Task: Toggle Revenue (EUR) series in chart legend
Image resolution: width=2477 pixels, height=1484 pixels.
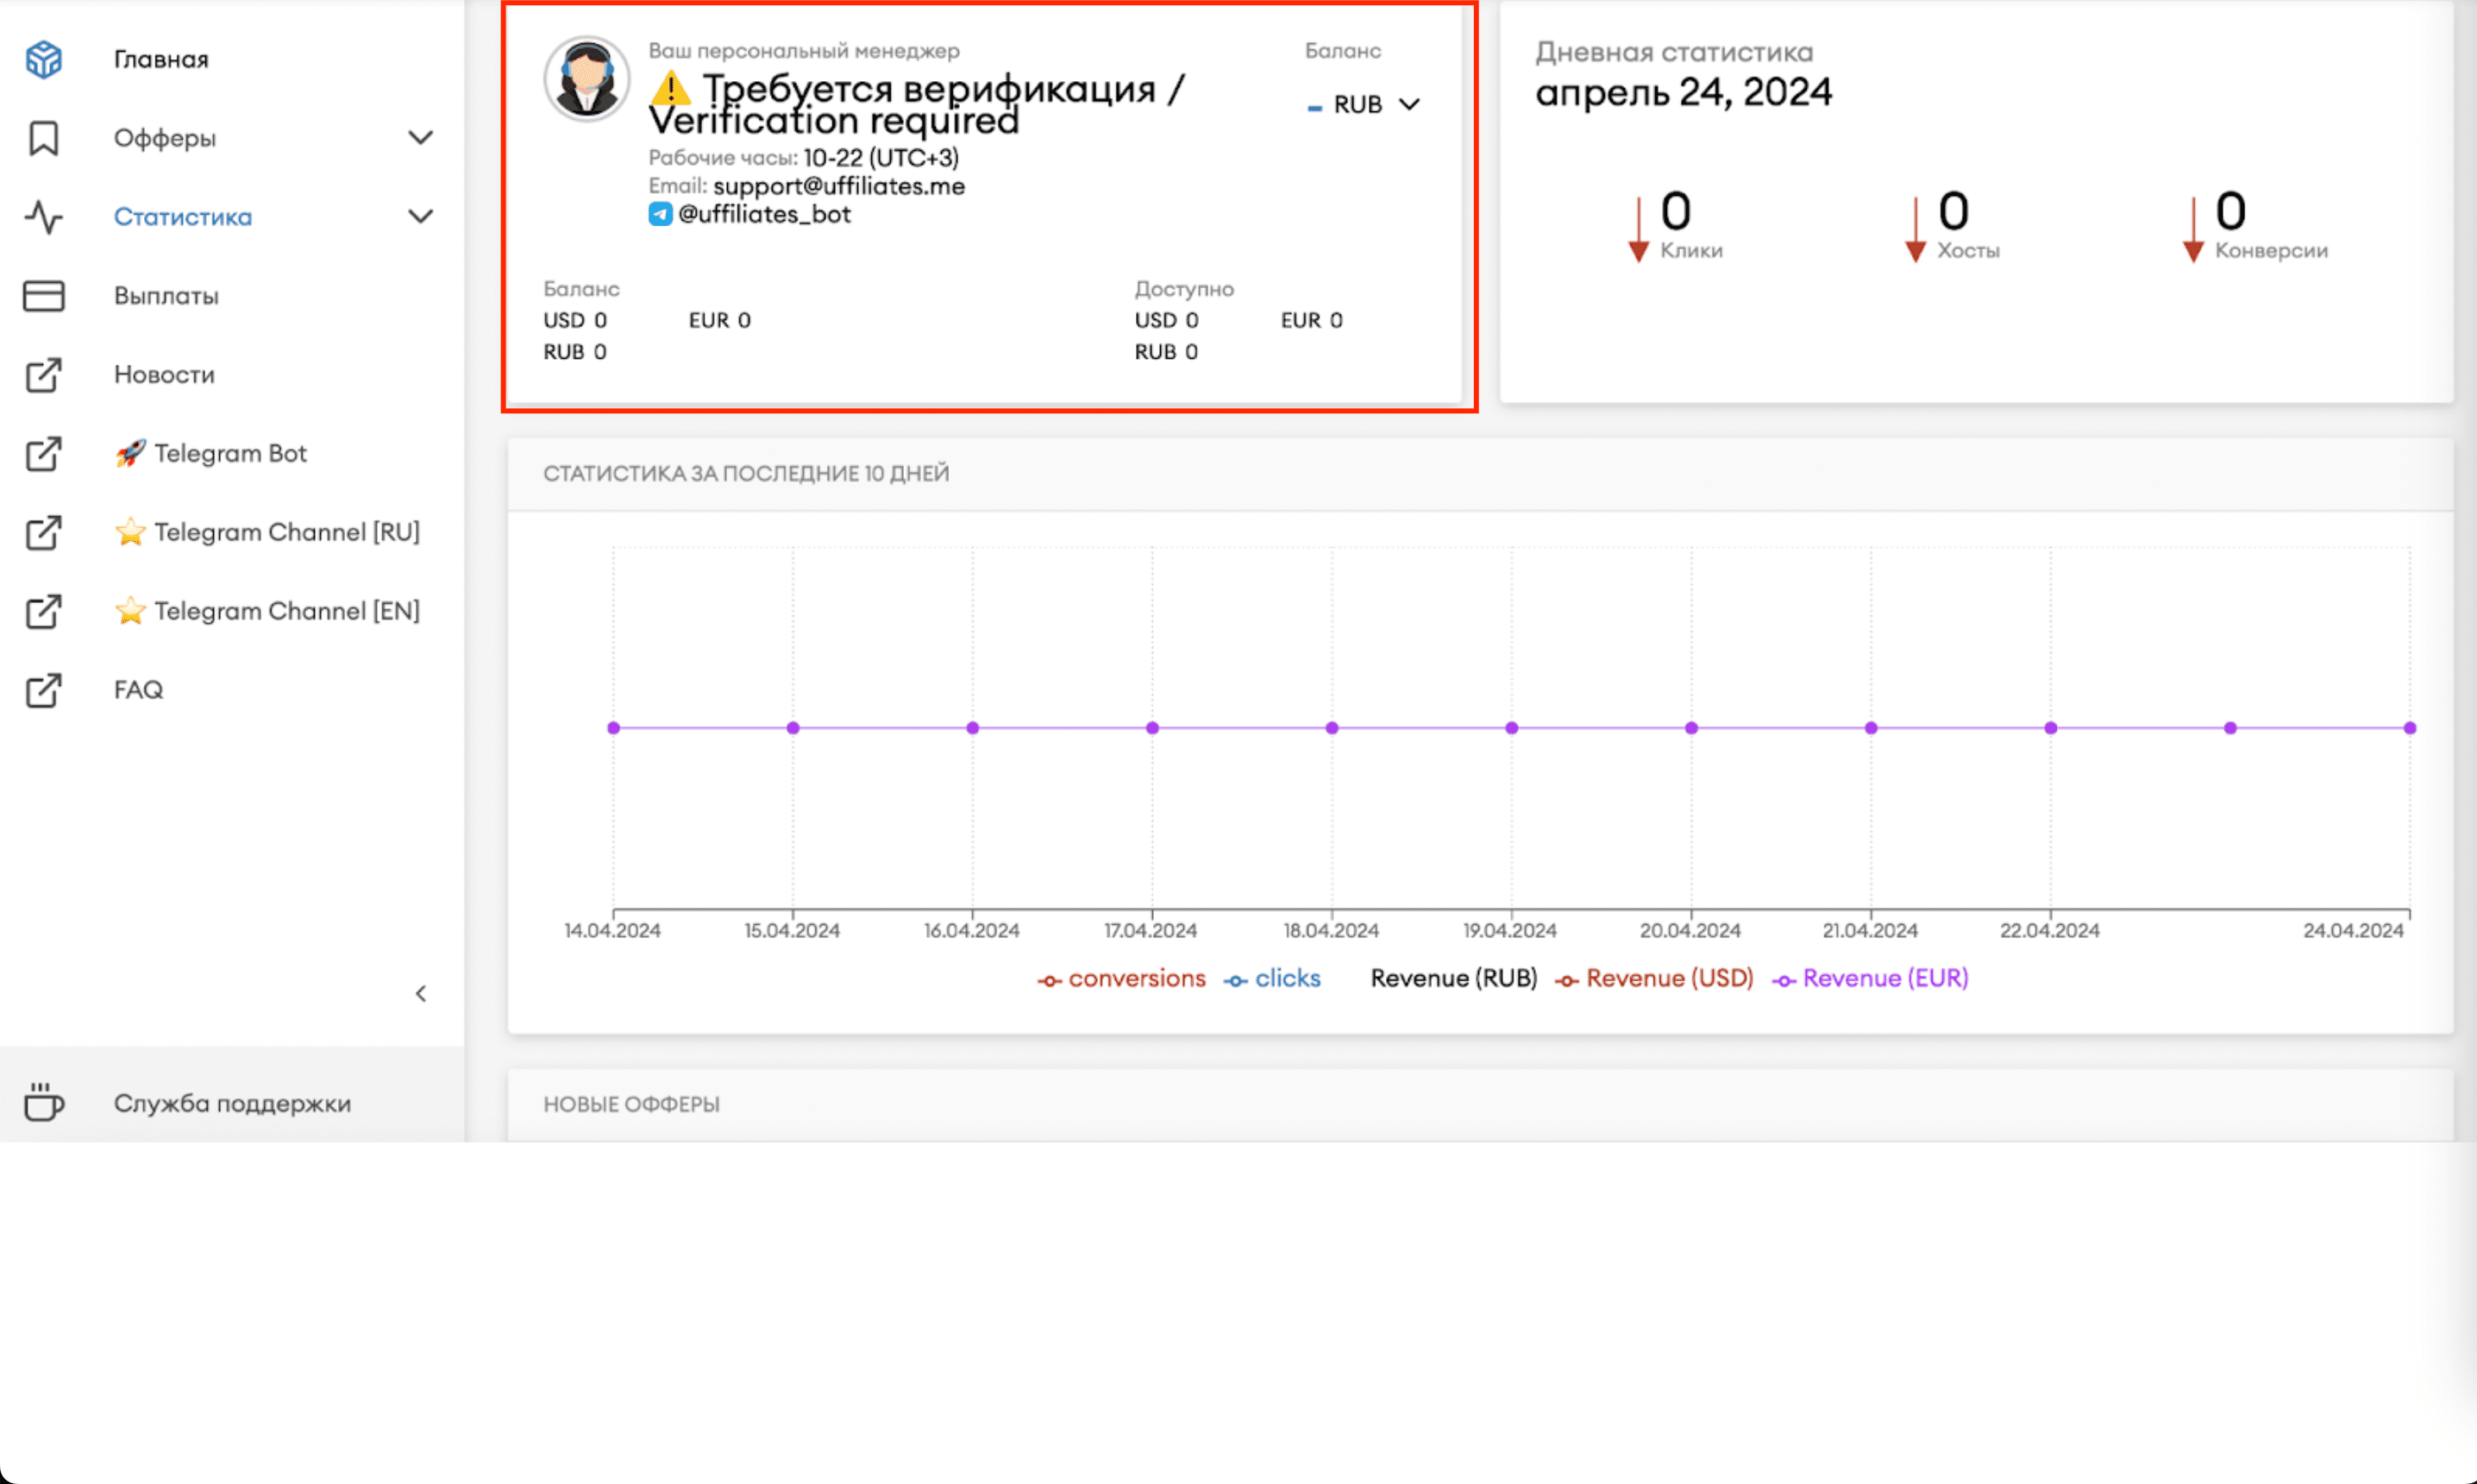Action: pos(1870,978)
